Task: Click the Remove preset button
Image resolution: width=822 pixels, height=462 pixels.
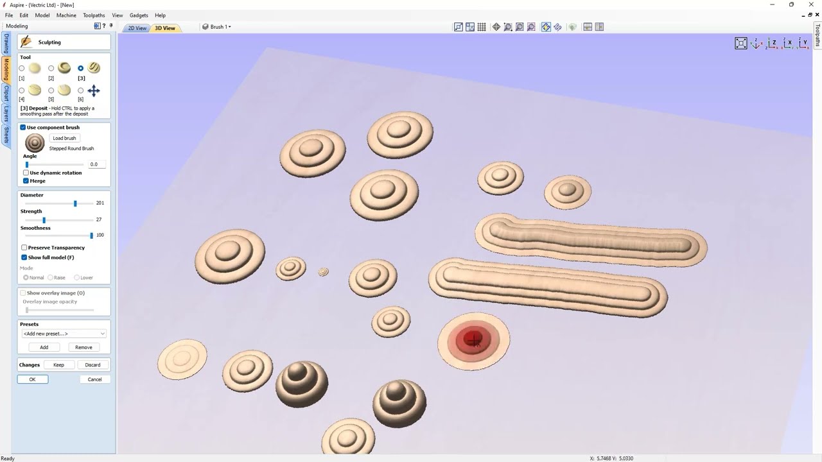Action: (83, 347)
